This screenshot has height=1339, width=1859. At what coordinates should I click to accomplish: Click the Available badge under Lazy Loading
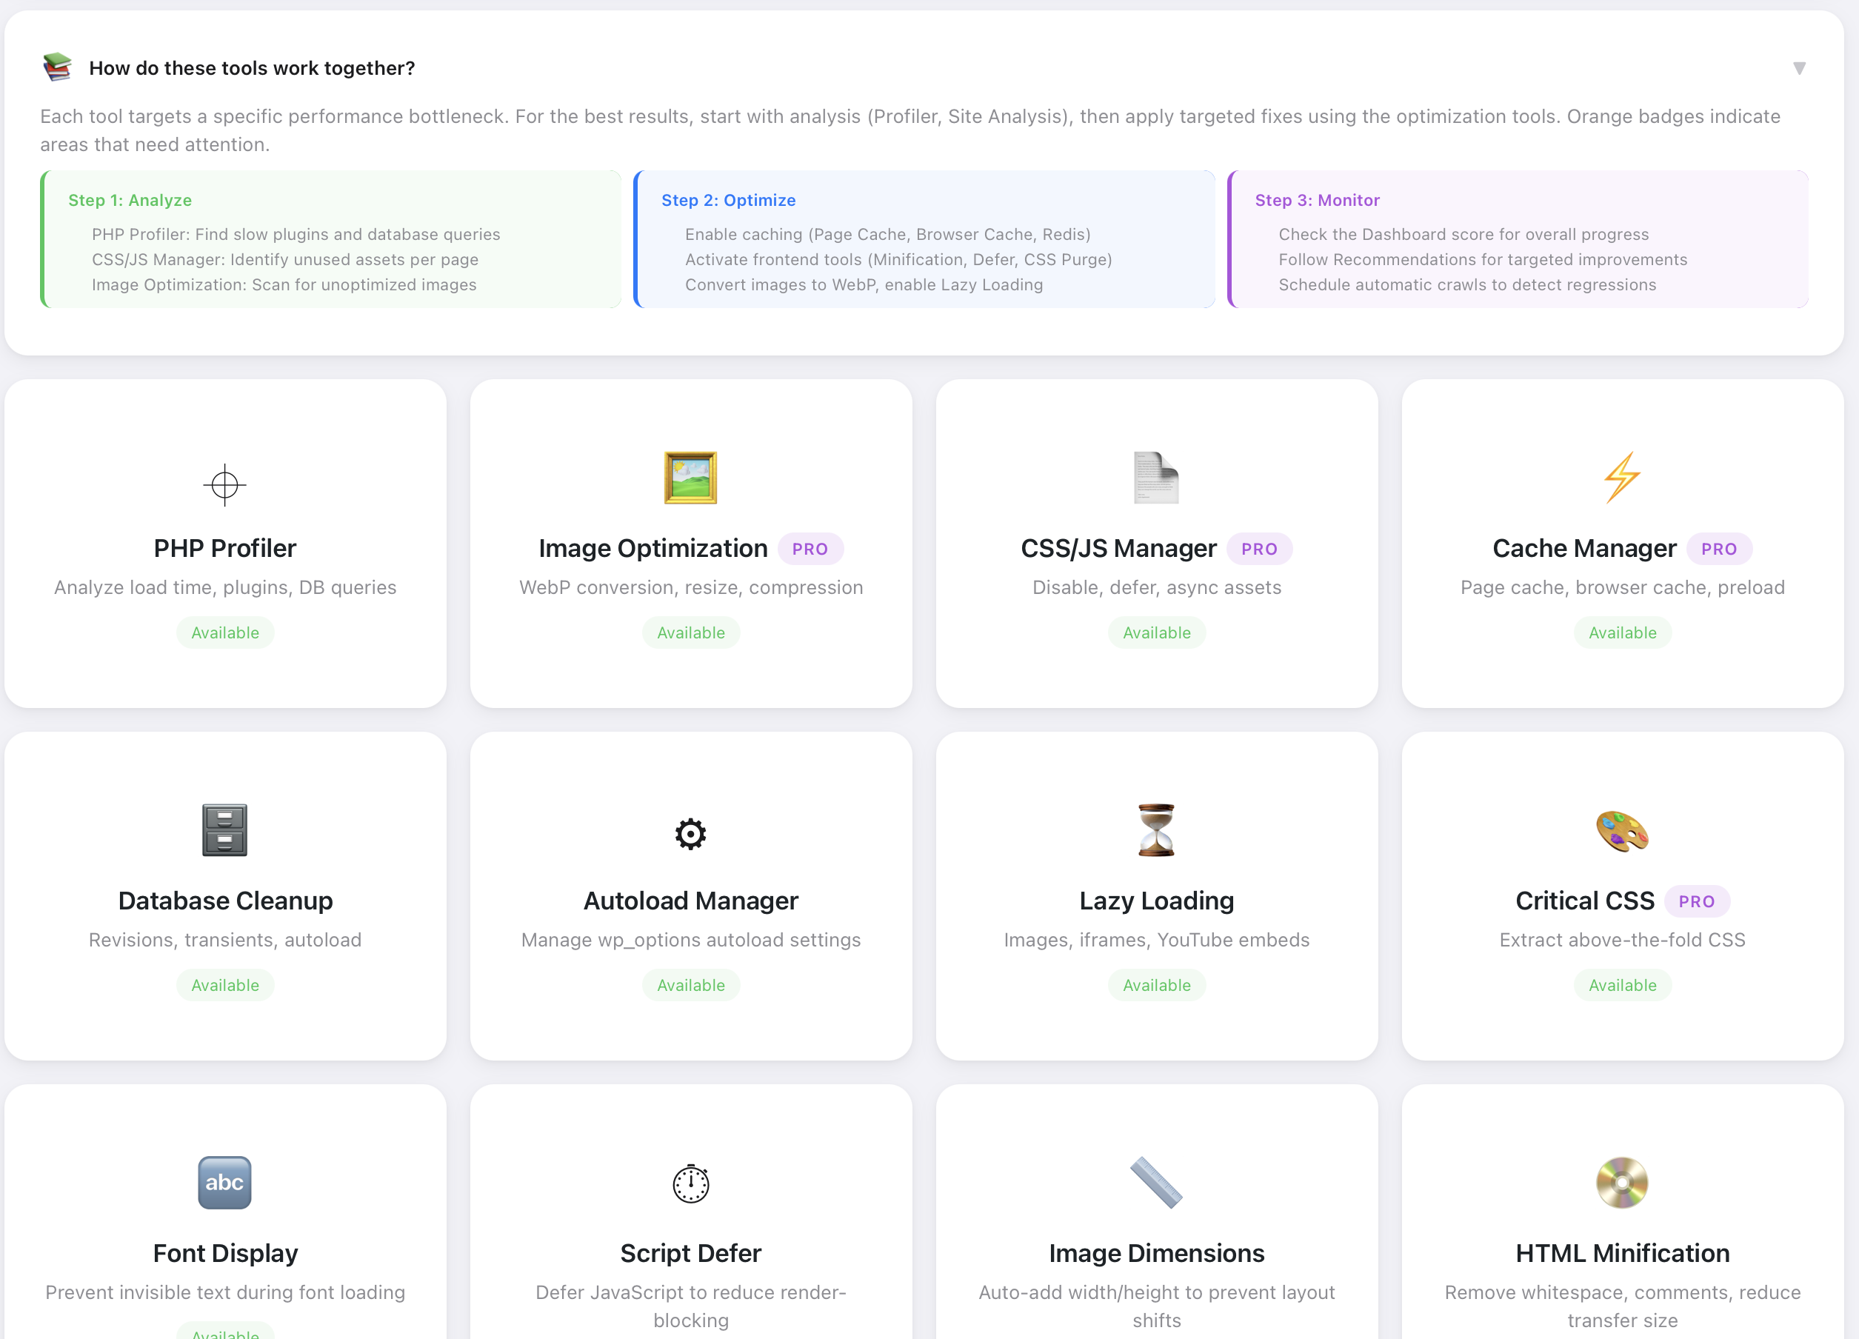tap(1155, 984)
